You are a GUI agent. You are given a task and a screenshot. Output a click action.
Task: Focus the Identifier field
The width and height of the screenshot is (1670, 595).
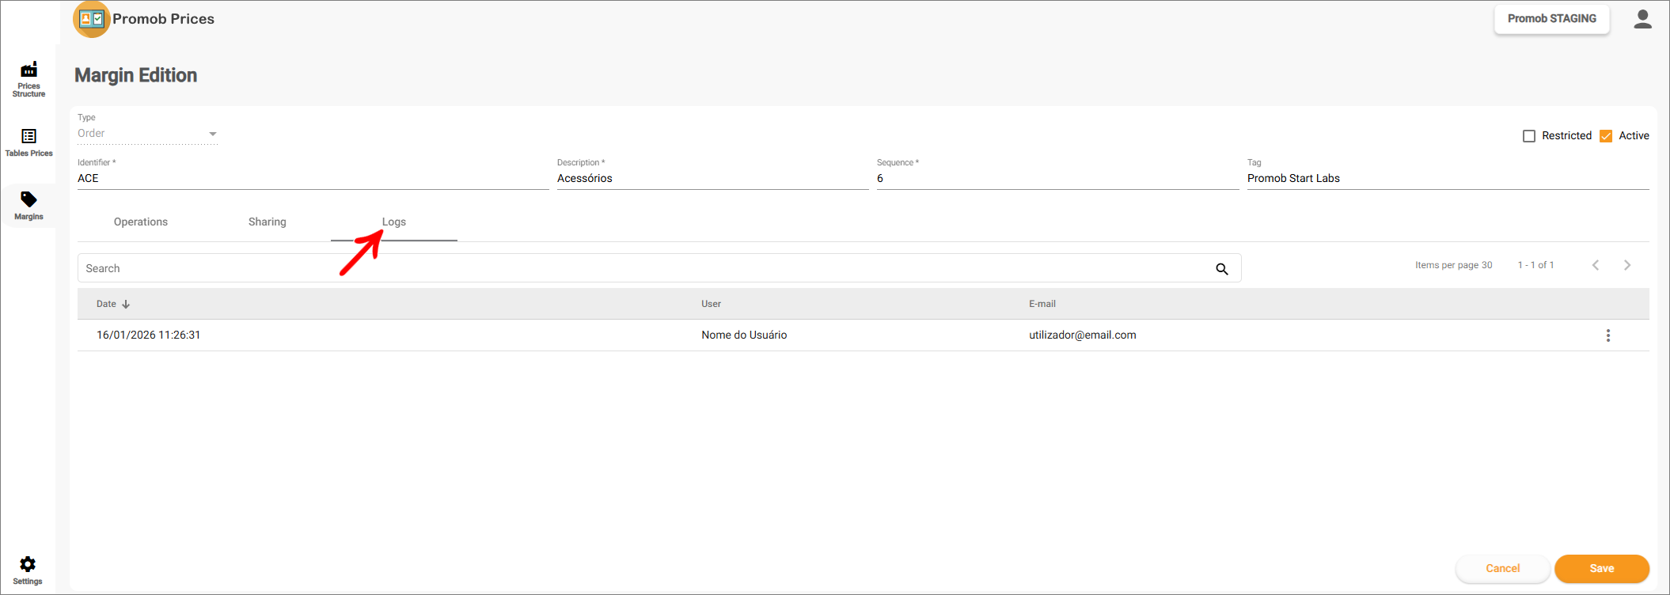pos(313,179)
